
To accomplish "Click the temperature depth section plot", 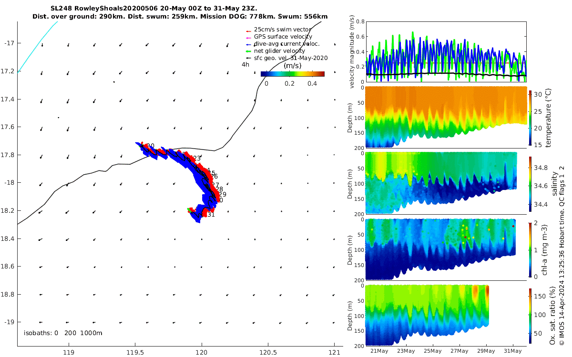I will pyautogui.click(x=446, y=117).
